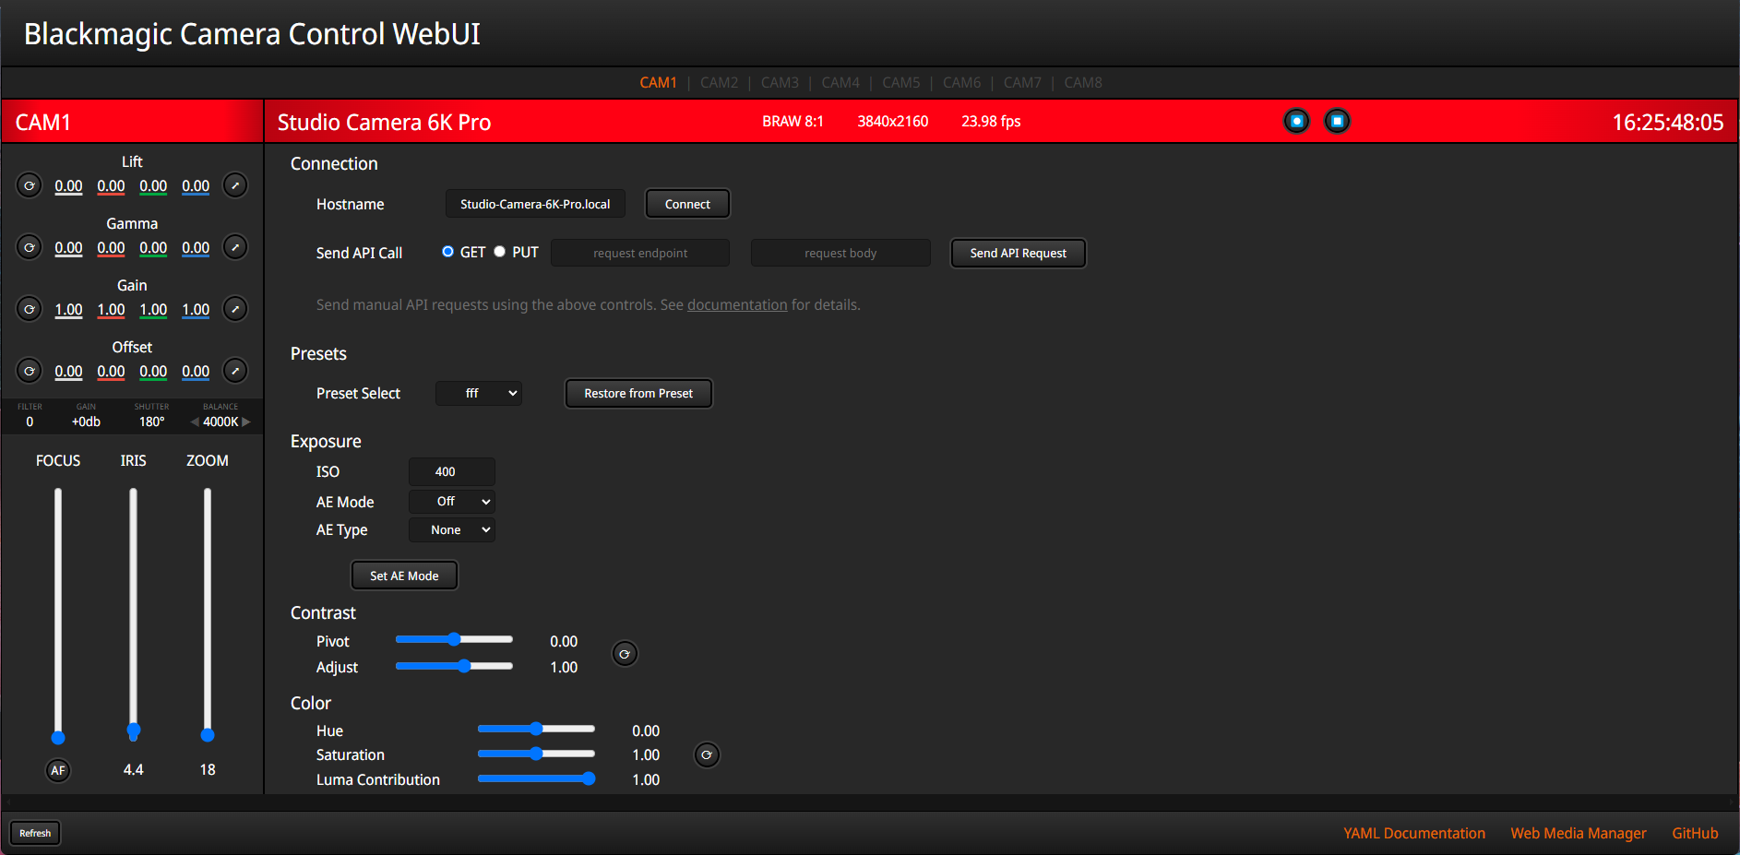This screenshot has height=855, width=1740.
Task: Click the Lift luma (white) value
Action: tap(68, 186)
